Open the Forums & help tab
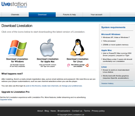 coord(69,15)
